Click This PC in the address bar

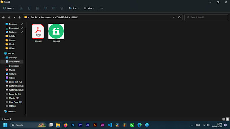click(x=34, y=17)
